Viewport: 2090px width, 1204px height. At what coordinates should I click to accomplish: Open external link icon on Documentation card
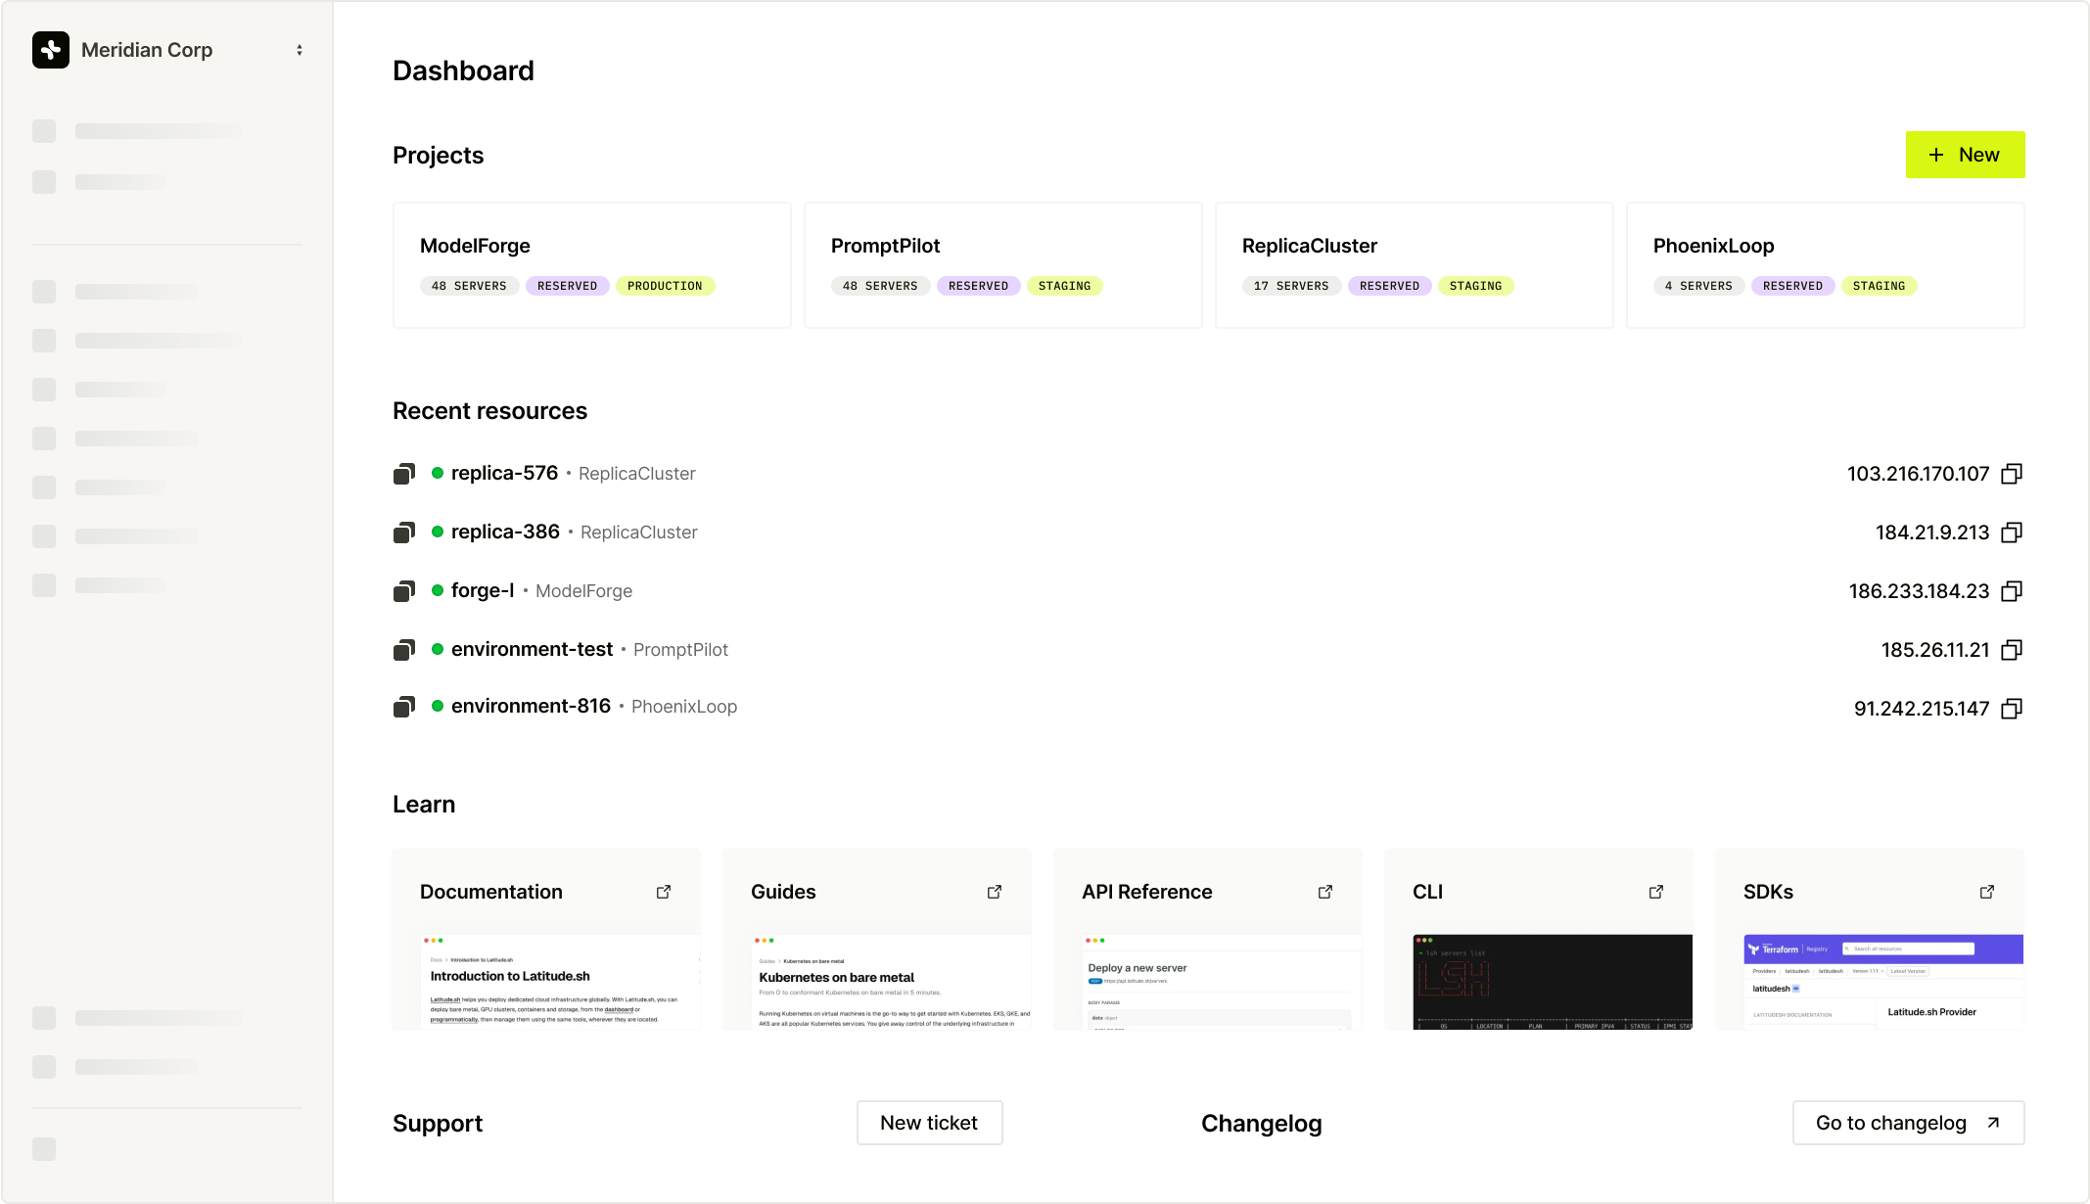tap(664, 892)
